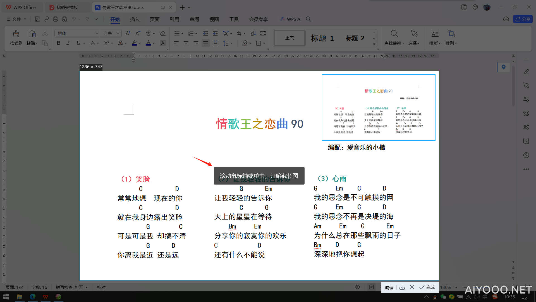Click the Print icon in quick toolbar
Screen dimensions: 536x302
[x=56, y=19]
